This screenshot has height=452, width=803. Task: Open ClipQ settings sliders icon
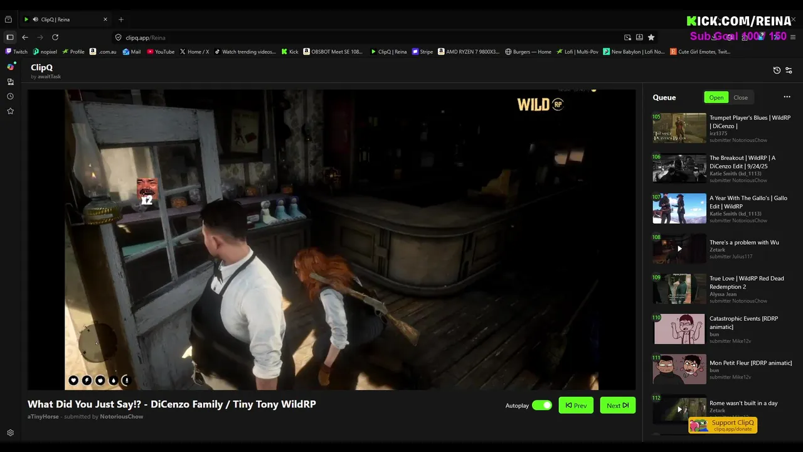pos(789,70)
